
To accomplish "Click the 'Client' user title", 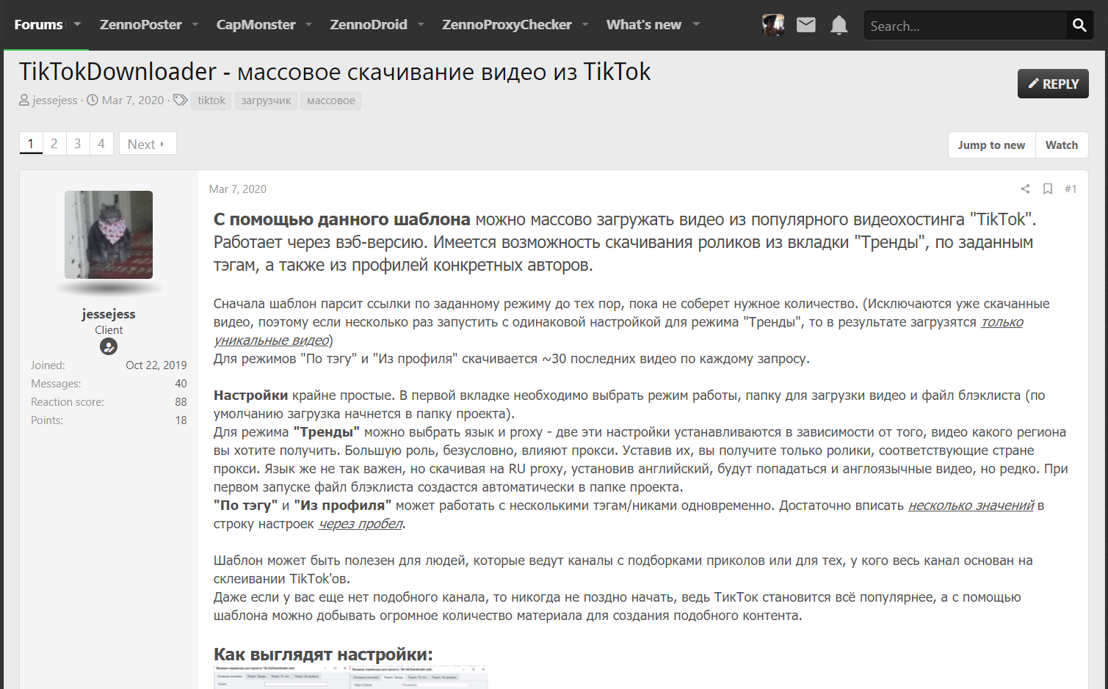I will (x=109, y=330).
